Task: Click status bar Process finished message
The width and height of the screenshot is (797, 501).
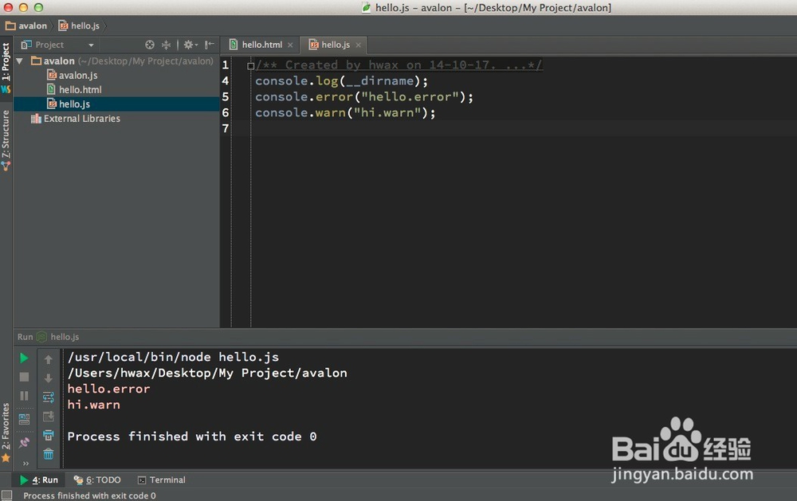Action: pos(89,495)
